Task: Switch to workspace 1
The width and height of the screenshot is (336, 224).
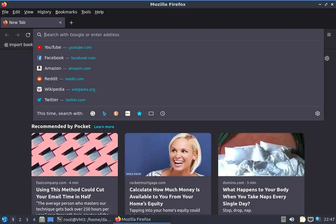Action: [x=13, y=220]
